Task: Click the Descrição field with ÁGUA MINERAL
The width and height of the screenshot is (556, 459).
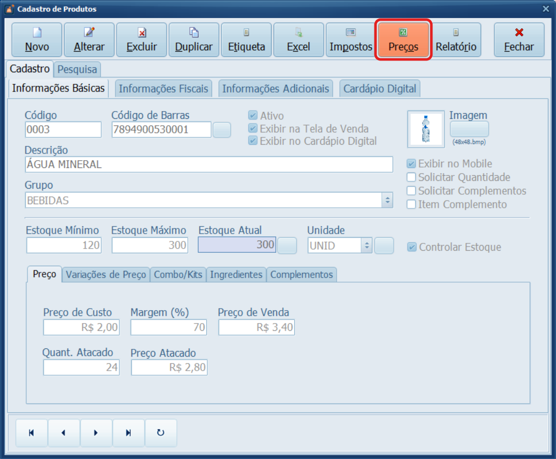Action: click(x=208, y=165)
